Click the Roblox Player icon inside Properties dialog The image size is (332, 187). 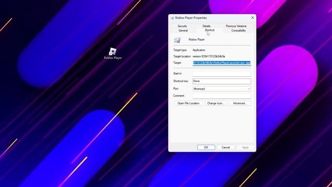coord(177,40)
